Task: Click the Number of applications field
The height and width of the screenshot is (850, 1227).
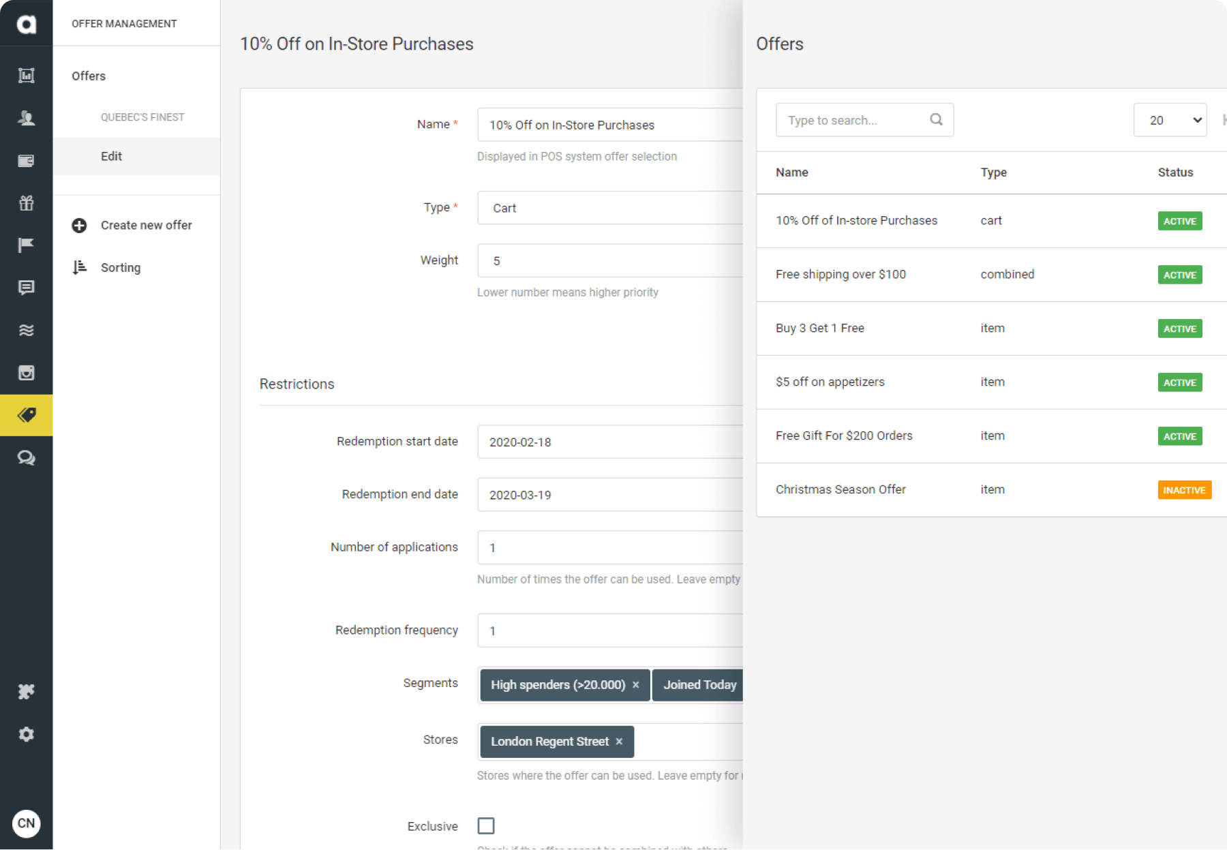Action: (x=610, y=547)
